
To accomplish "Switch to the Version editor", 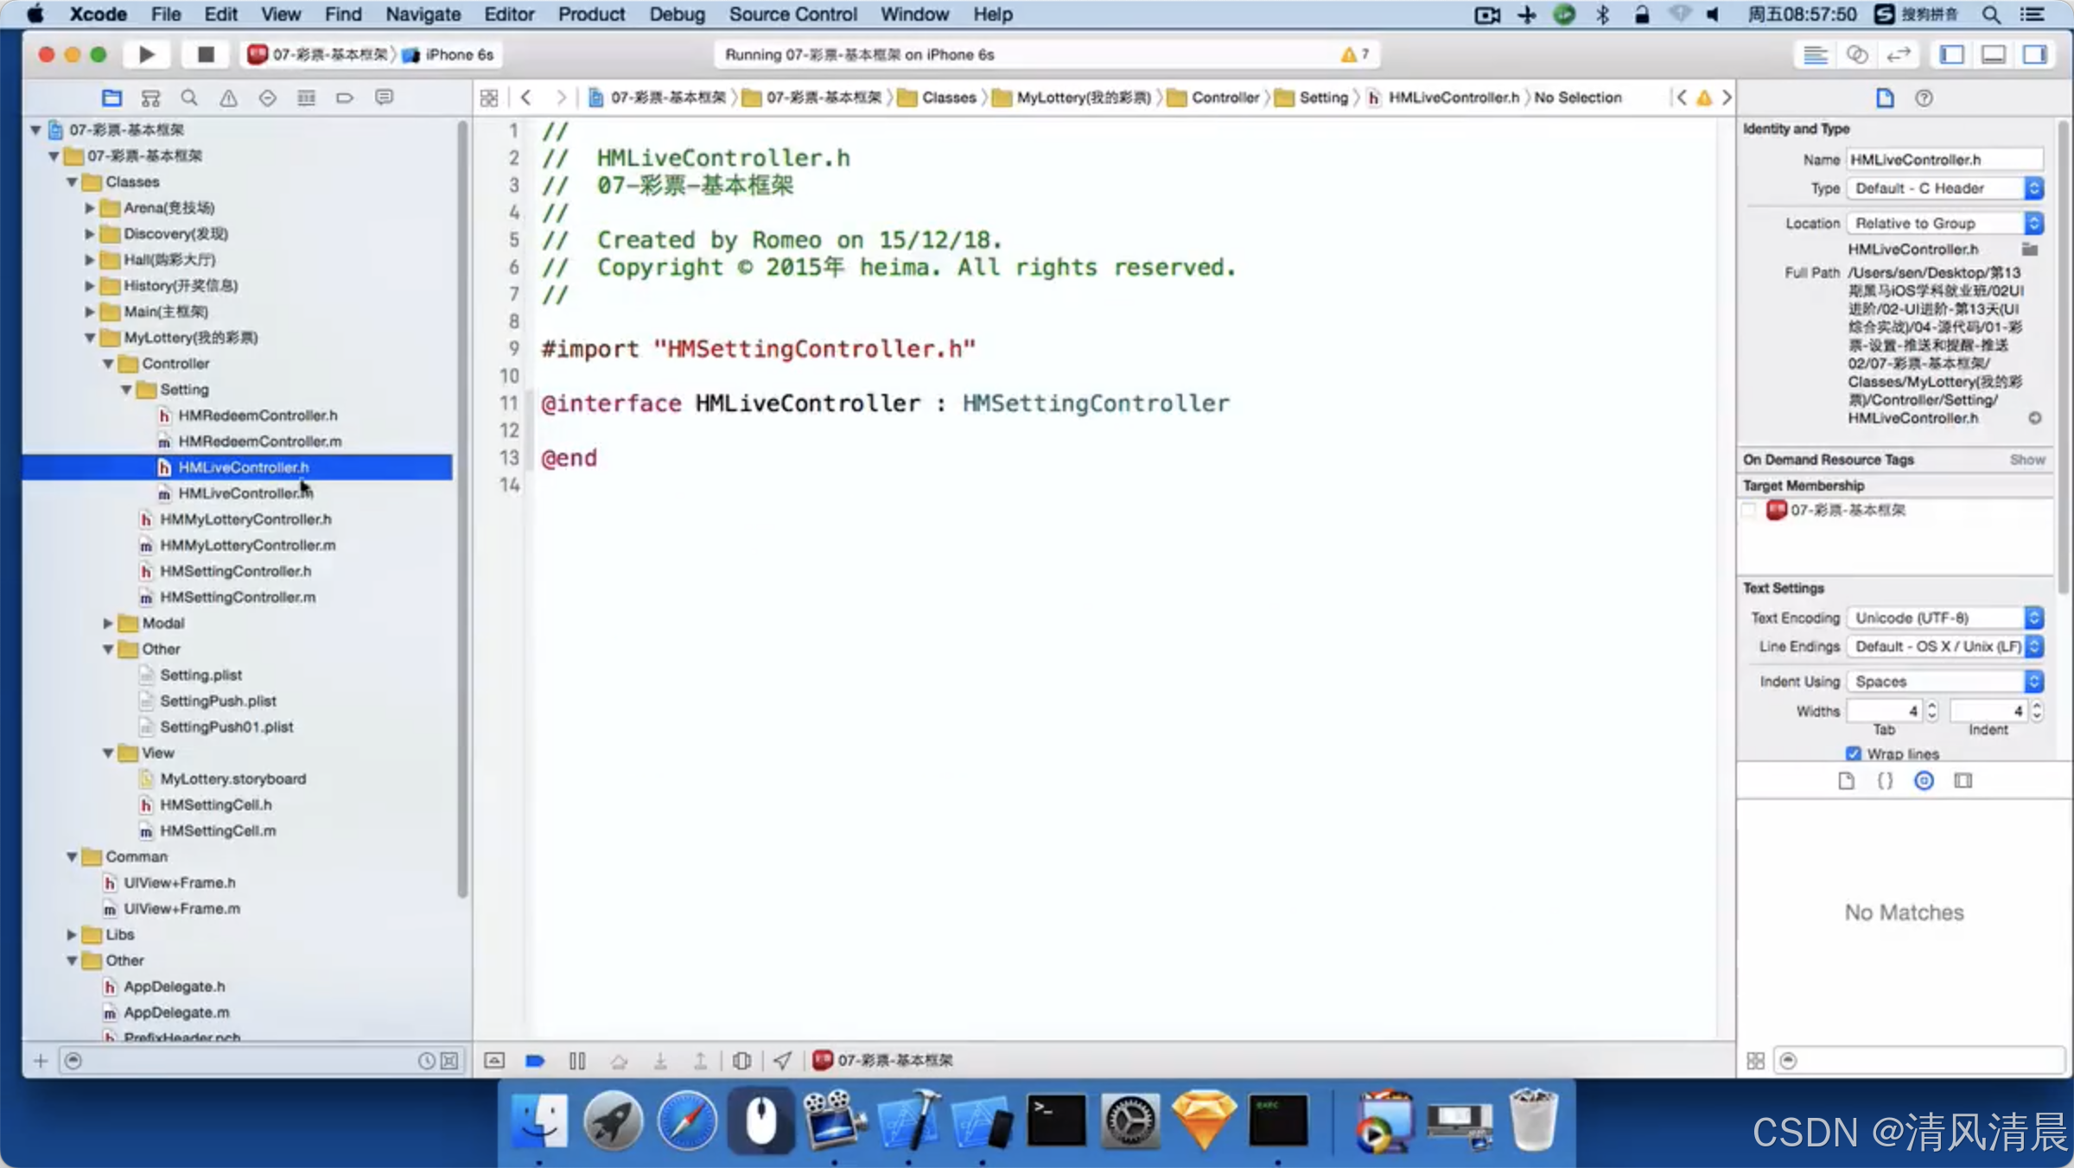I will click(x=1898, y=54).
